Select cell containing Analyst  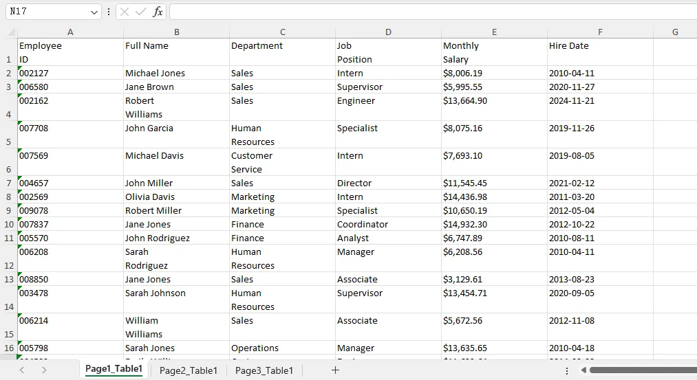tap(388, 238)
